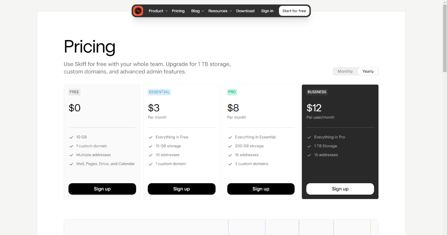Screen dimensions: 447x235
Task: Sign up for the Essential plan
Action: (x=182, y=189)
